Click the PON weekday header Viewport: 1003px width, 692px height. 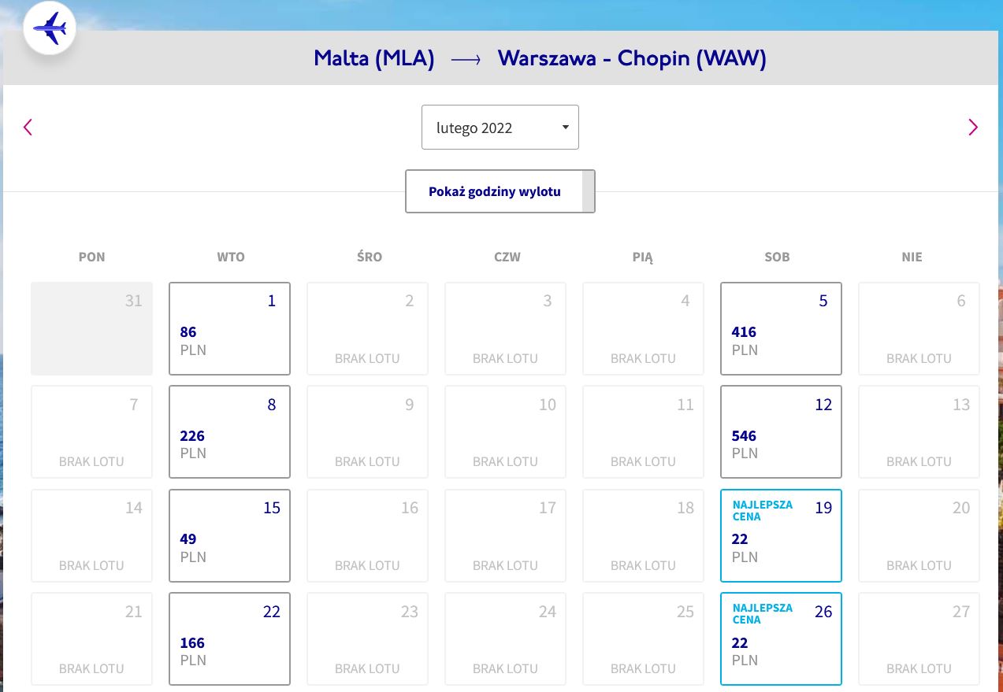point(91,257)
